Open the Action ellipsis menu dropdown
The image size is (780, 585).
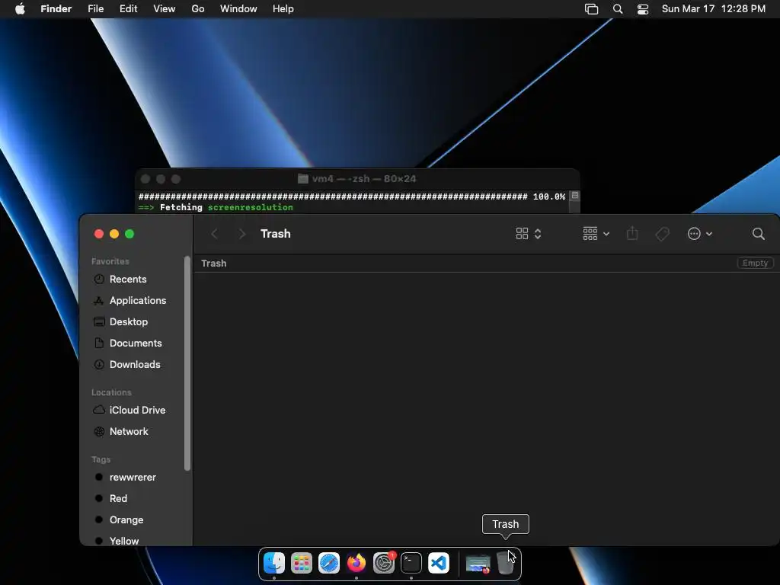(x=700, y=234)
